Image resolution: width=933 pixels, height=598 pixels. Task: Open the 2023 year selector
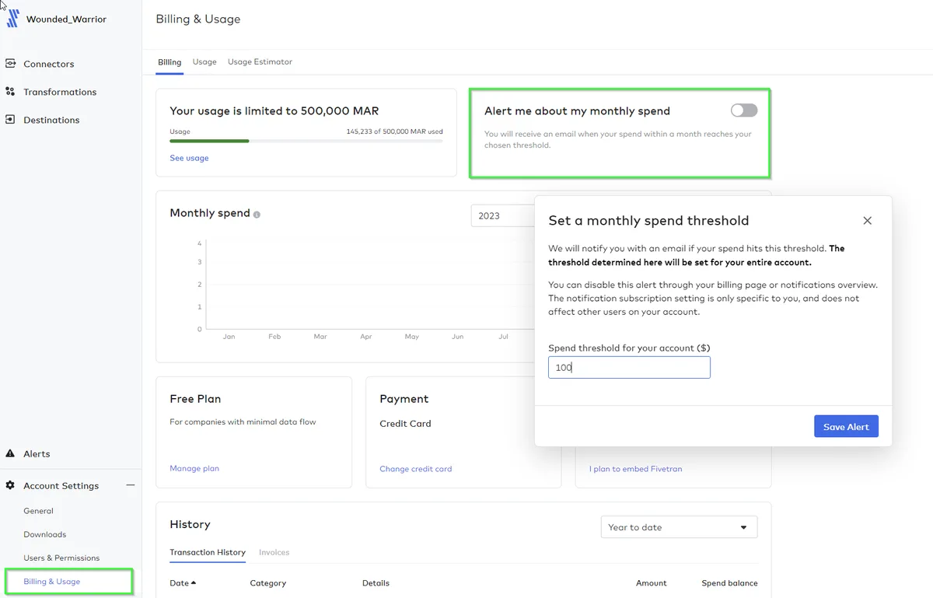pyautogui.click(x=501, y=215)
